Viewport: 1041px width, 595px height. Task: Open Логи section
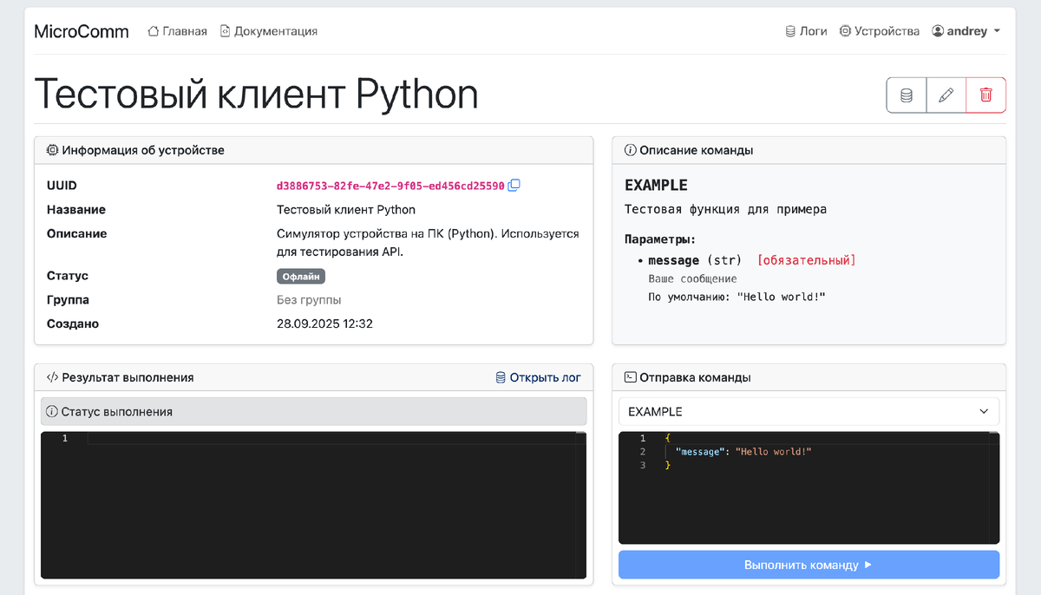(806, 31)
